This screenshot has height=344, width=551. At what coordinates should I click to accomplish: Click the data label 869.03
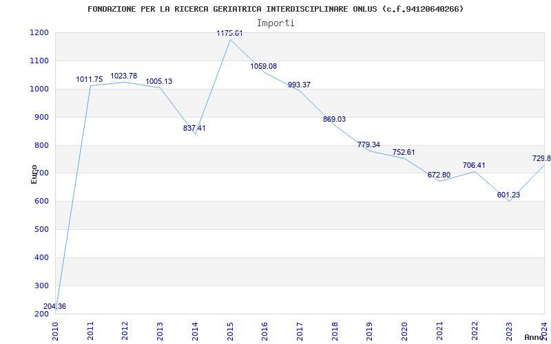tap(334, 119)
